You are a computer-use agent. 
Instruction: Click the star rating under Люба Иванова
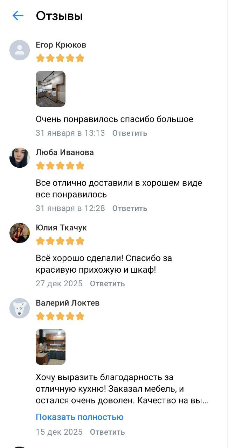click(x=60, y=166)
